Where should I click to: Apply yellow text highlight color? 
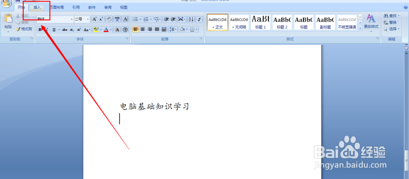(x=96, y=30)
